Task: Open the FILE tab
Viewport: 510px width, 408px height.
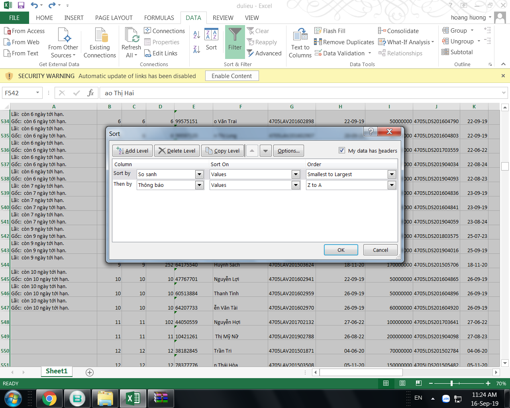Action: (x=14, y=18)
